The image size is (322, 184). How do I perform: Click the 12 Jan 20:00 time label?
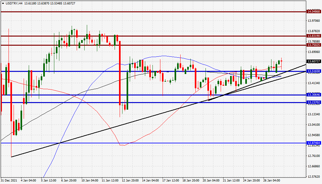(130, 181)
